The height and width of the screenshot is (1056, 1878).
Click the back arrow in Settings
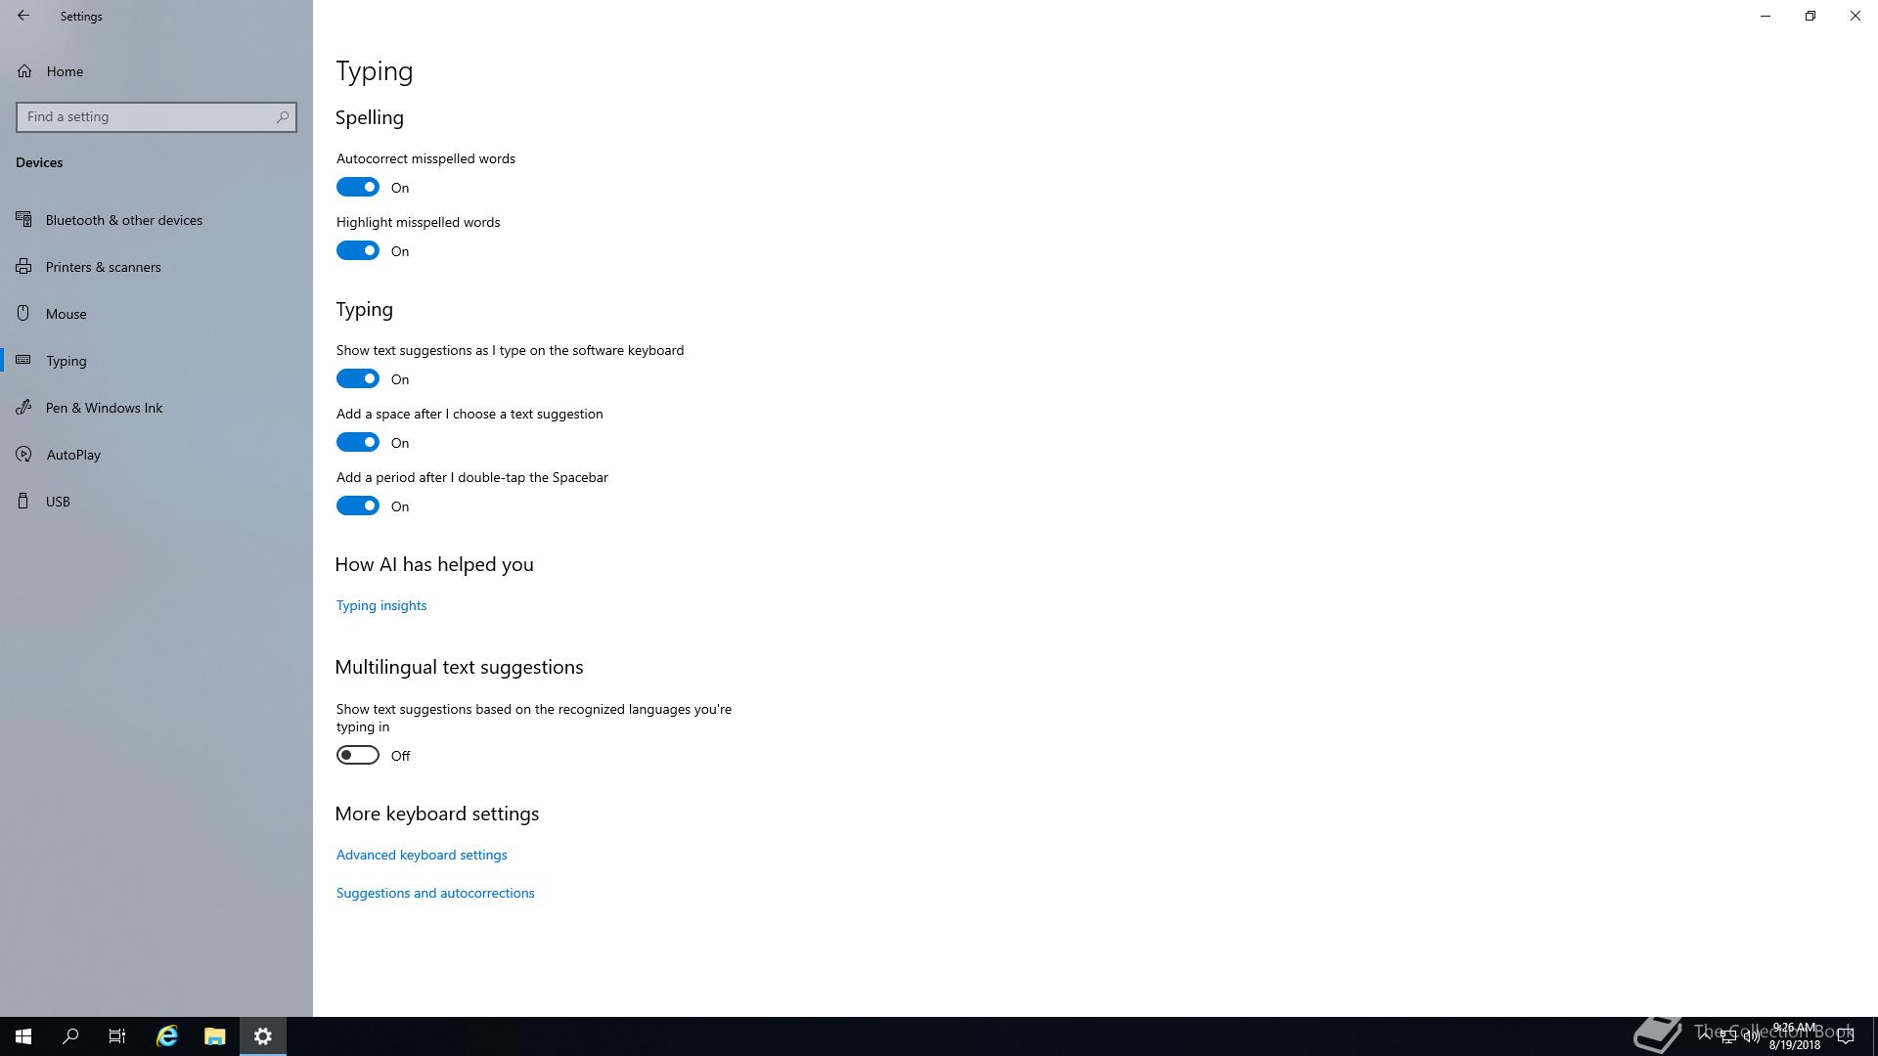coord(23,16)
